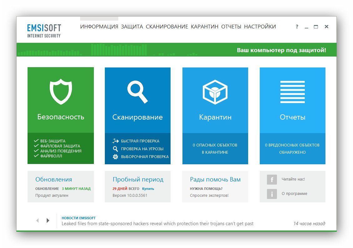Viewport: 353px width, 248px height.
Task: Toggle the Файрволл checkmark
Action: point(36,156)
